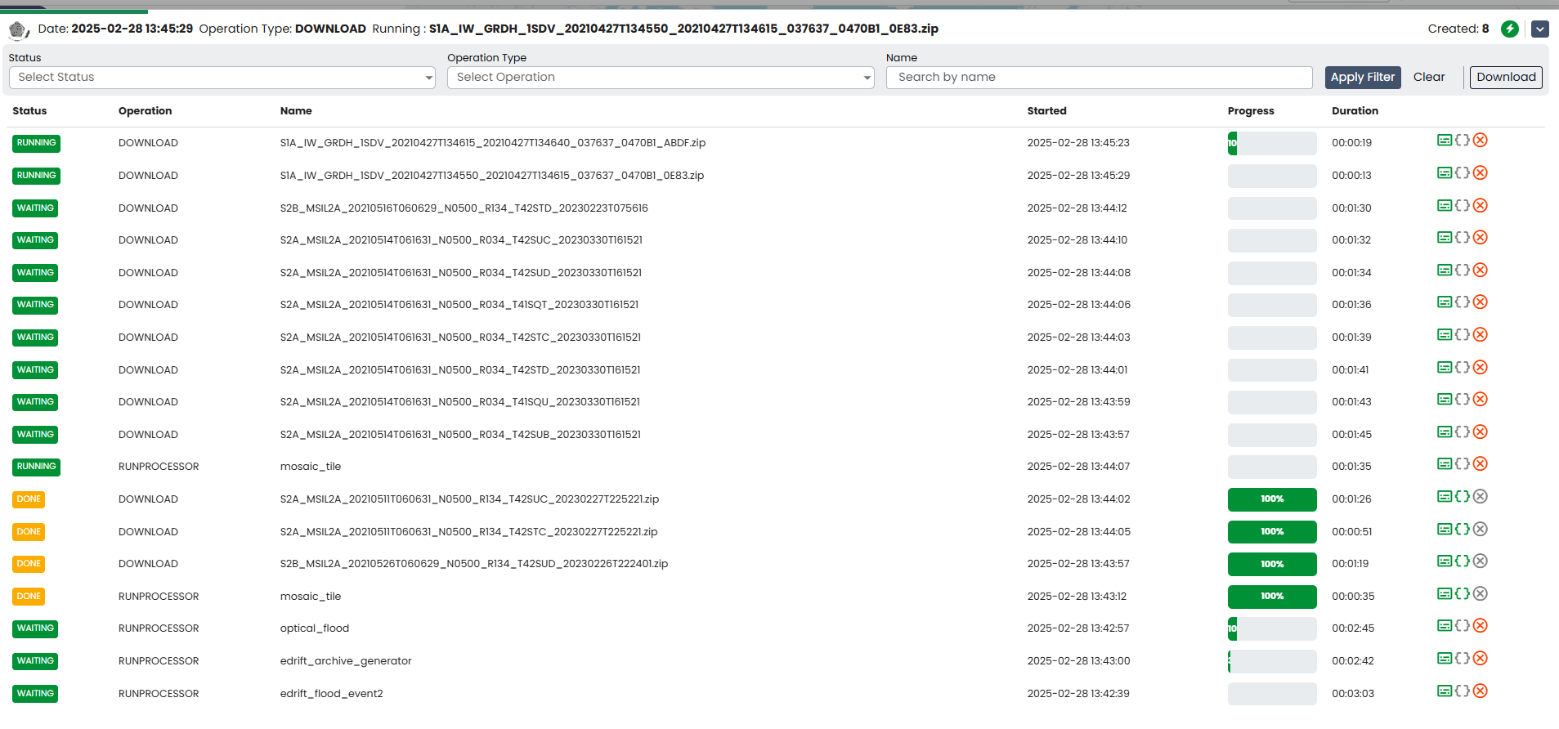
Task: Cancel the running mosaic_tile processor
Action: 1481,464
